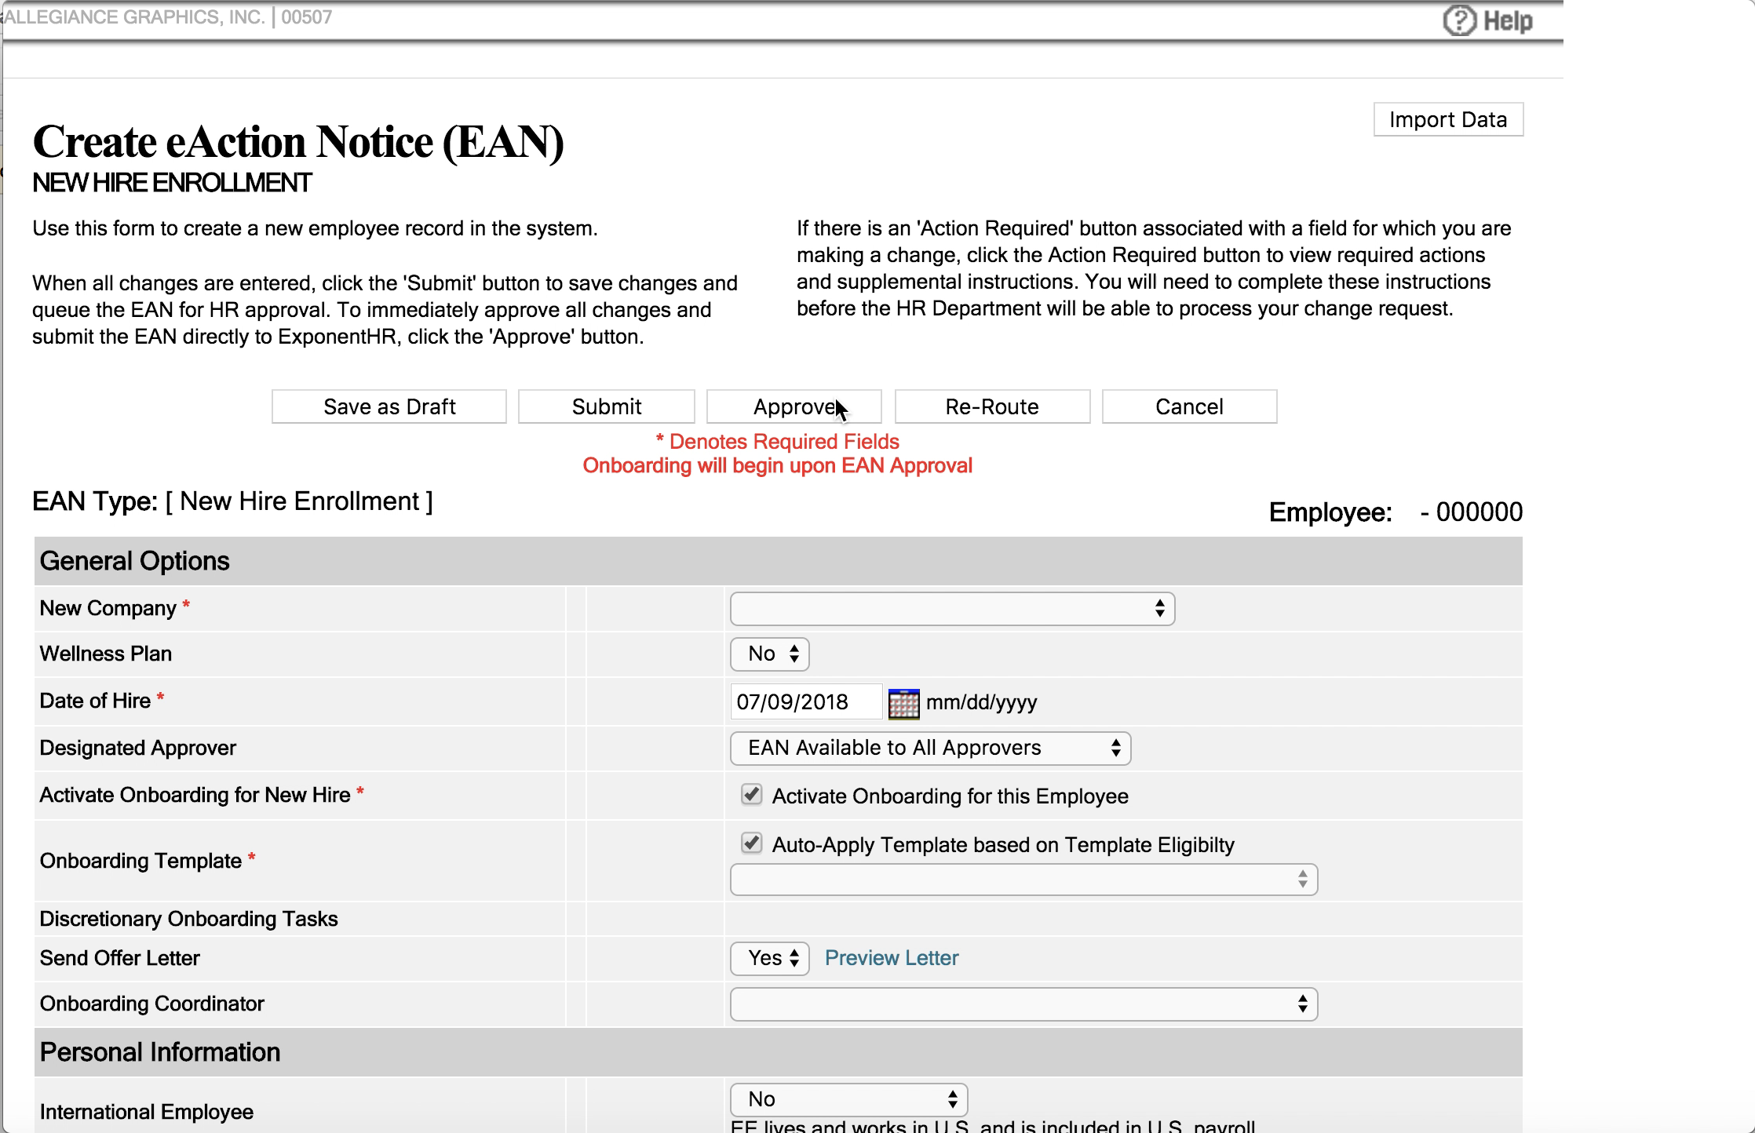This screenshot has width=1755, height=1133.
Task: Click the Date of Hire input field
Action: click(x=806, y=701)
